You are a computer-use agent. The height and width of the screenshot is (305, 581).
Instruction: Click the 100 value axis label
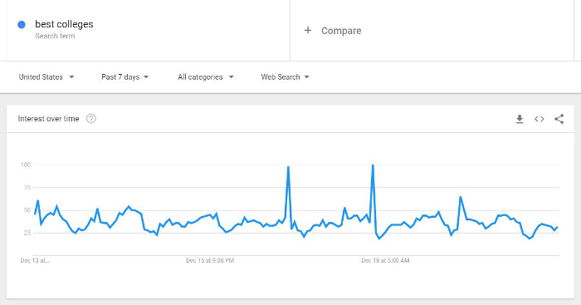click(x=26, y=165)
